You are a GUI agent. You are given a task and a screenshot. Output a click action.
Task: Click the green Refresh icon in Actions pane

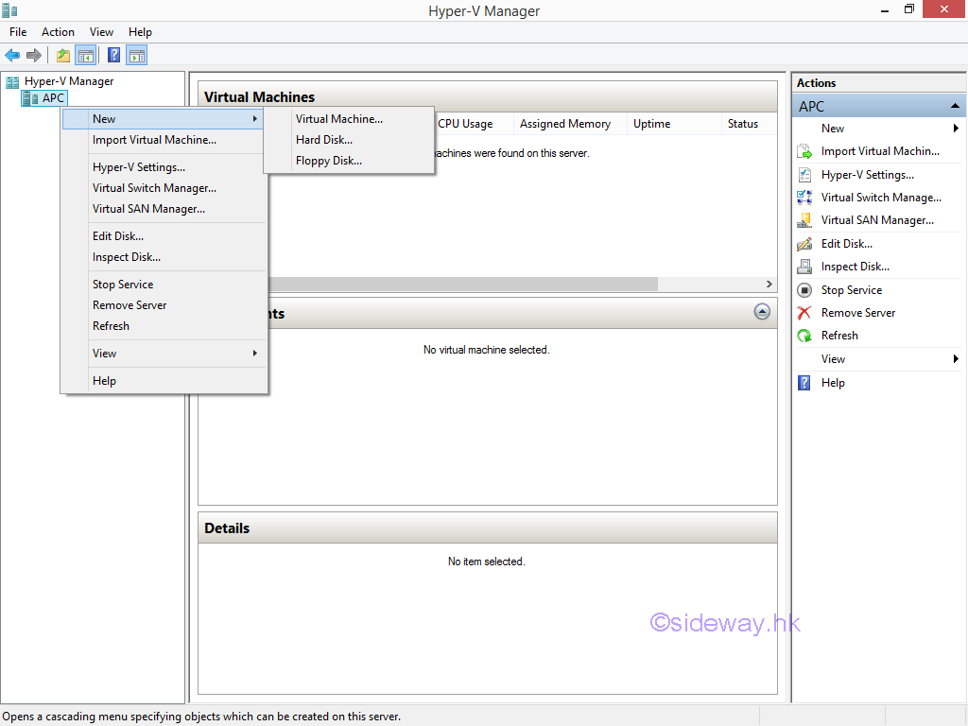click(x=804, y=336)
